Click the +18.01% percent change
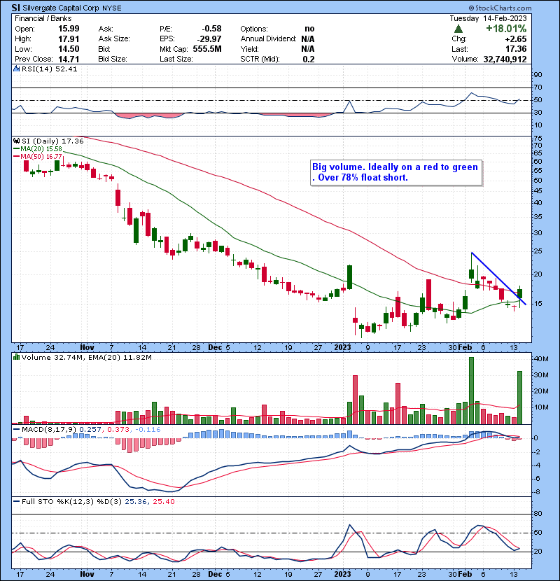The height and width of the screenshot is (581, 560). [506, 29]
